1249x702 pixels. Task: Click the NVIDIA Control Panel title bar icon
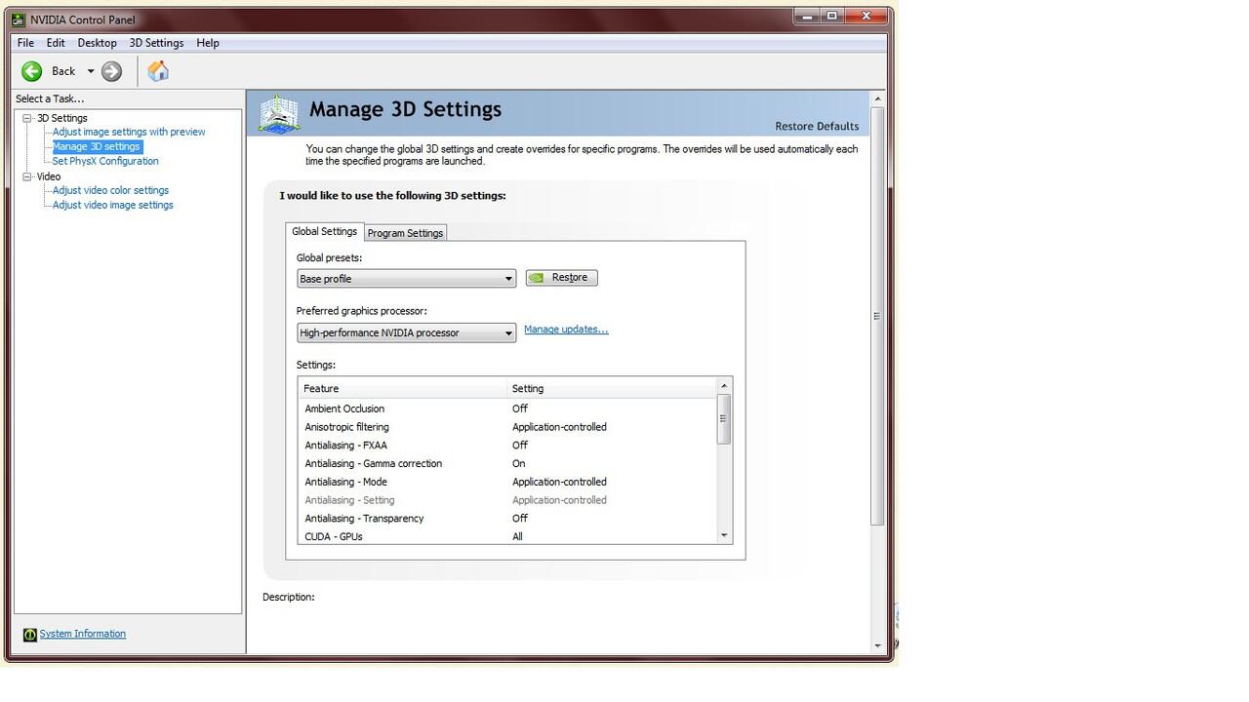click(x=18, y=19)
